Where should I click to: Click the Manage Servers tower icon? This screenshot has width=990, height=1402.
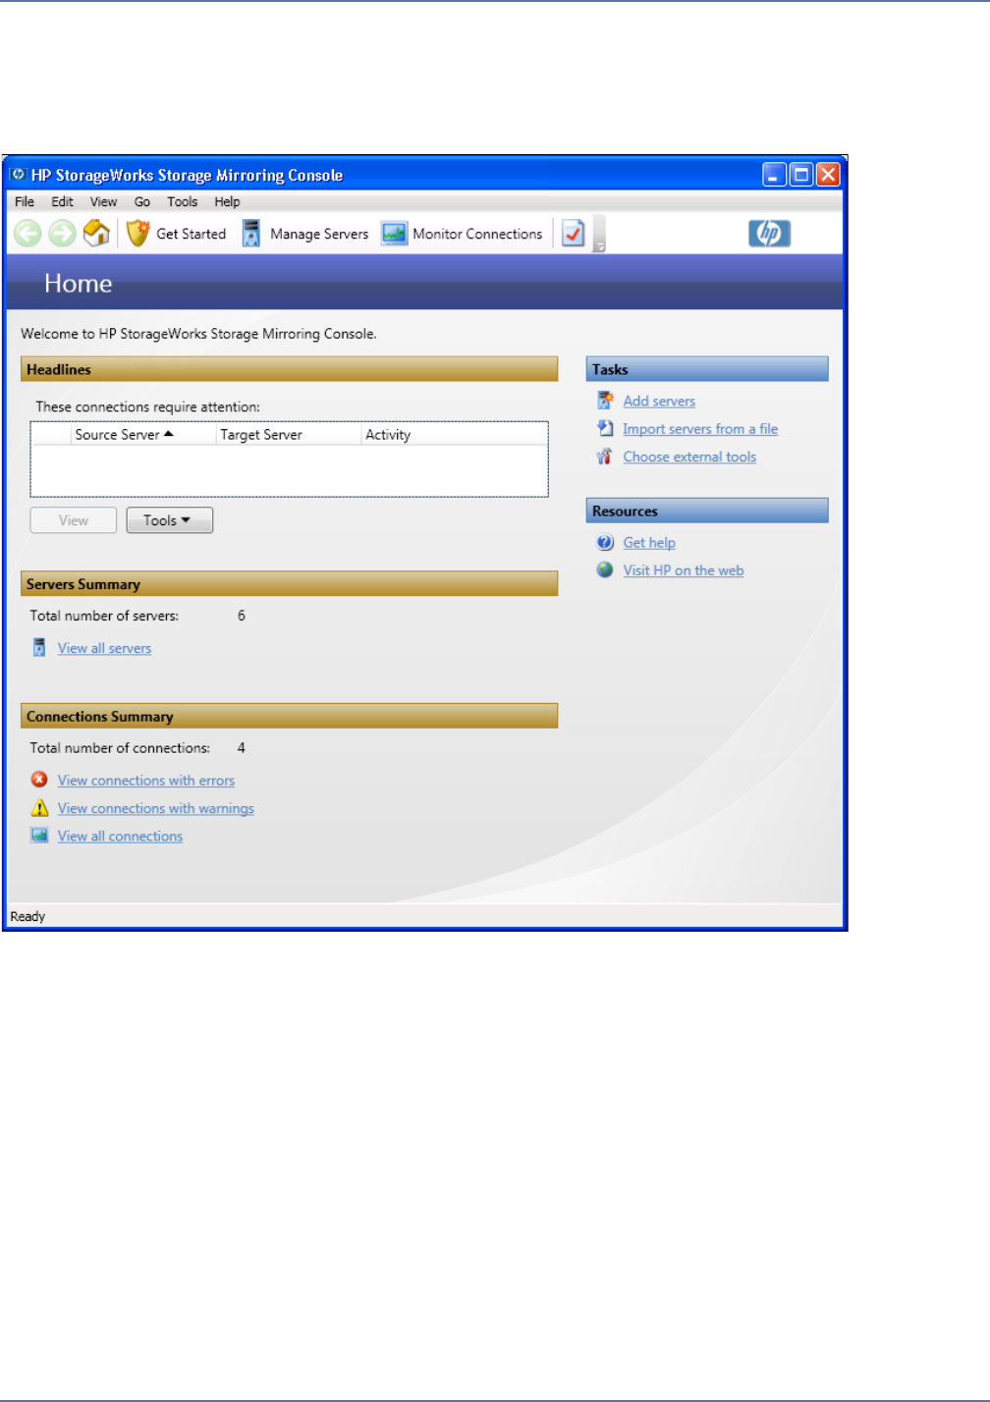pos(251,234)
